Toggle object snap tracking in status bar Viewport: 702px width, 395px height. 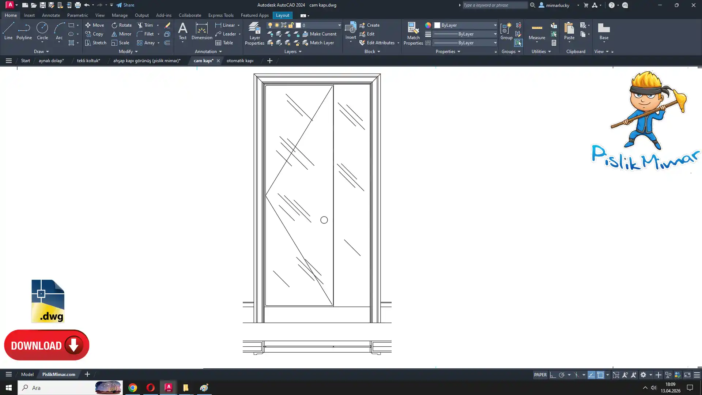[x=591, y=375]
